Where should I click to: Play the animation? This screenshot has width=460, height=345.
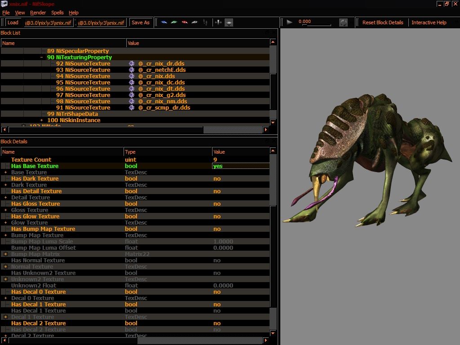[x=290, y=22]
